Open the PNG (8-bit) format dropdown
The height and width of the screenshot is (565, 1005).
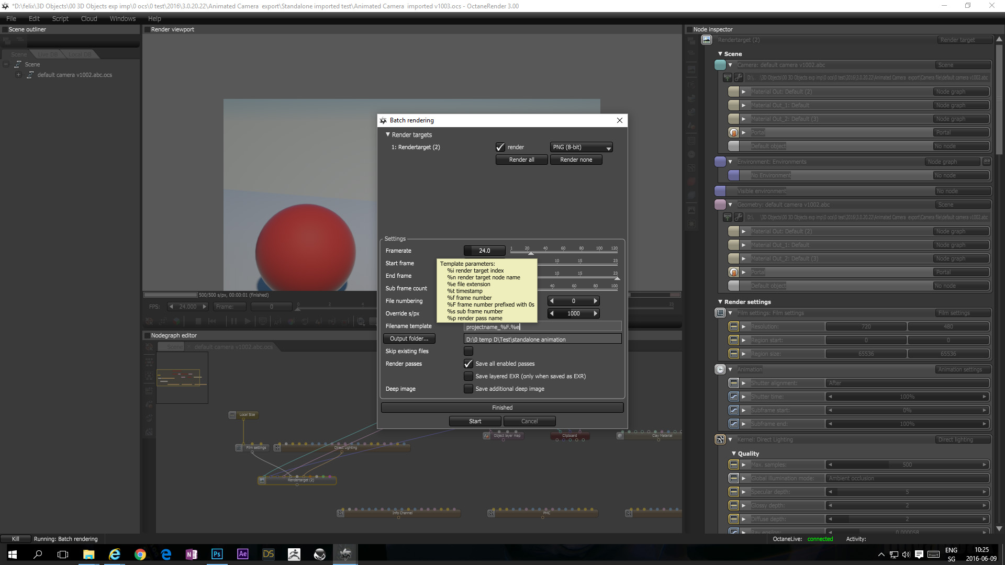pos(581,148)
